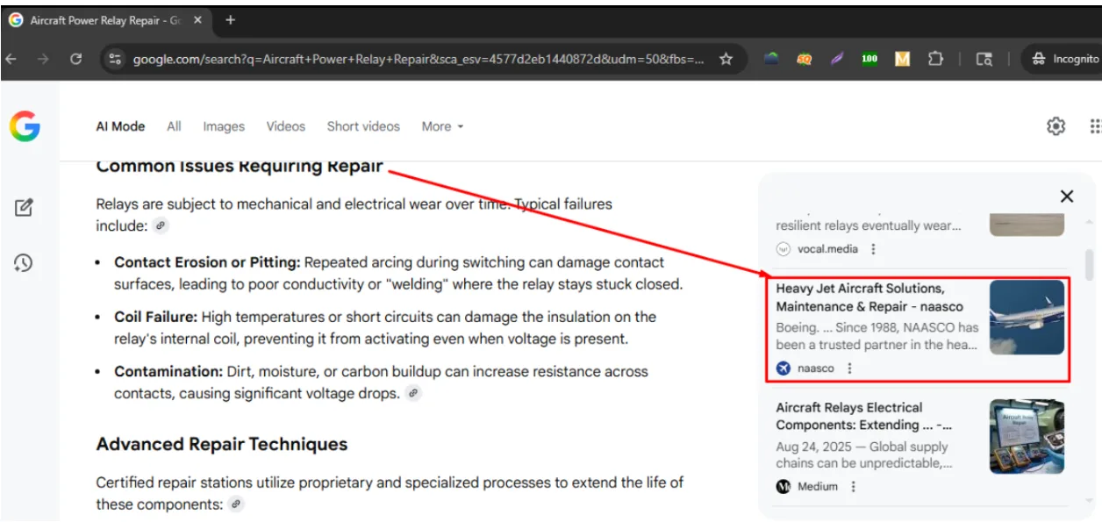Viewport: 1102px width, 522px height.
Task: Expand the More search filters dropdown
Action: (441, 126)
